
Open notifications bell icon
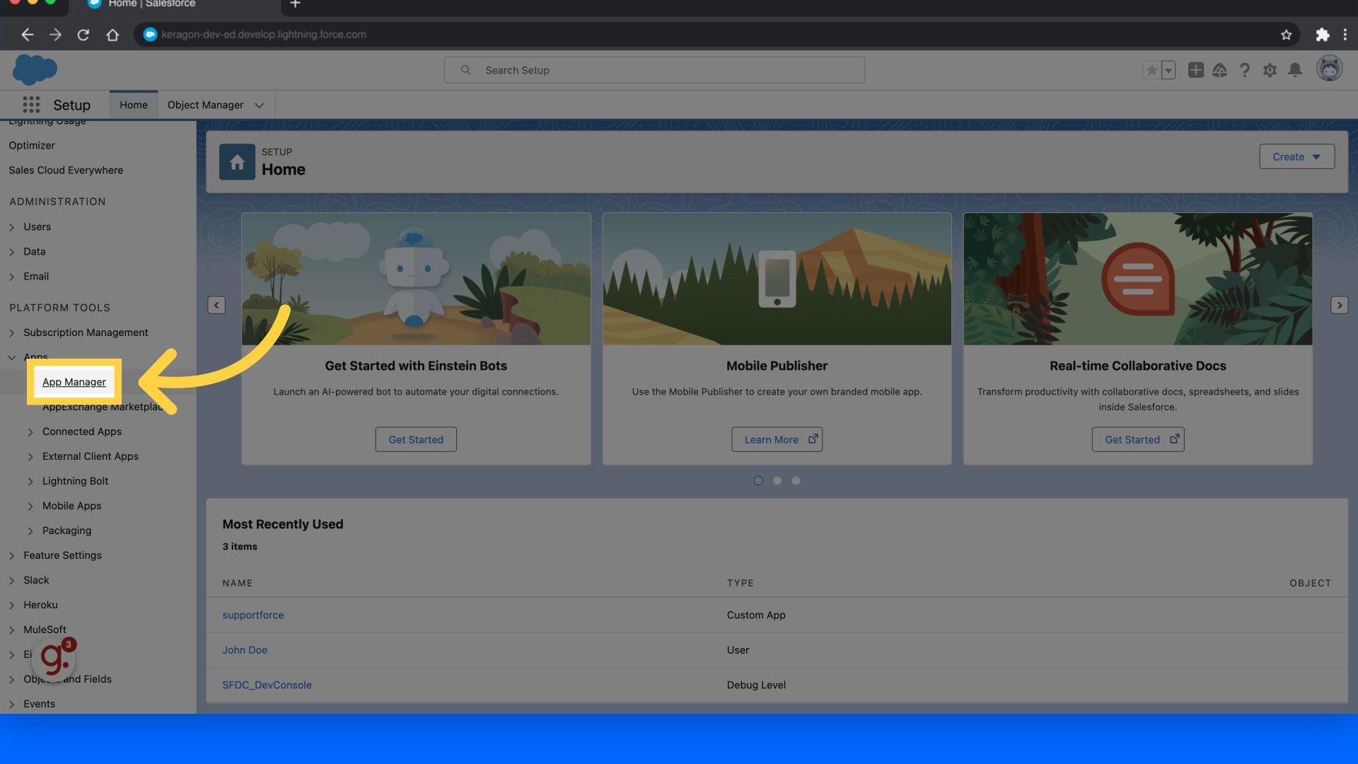tap(1295, 70)
